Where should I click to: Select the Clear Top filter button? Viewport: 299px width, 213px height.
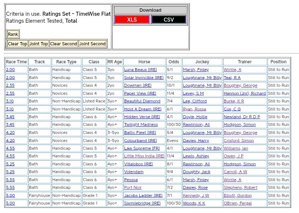click(18, 44)
